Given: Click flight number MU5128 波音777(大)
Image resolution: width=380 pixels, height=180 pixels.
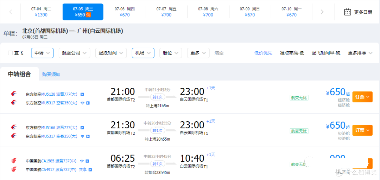Looking at the screenshot, I should (x=59, y=94).
